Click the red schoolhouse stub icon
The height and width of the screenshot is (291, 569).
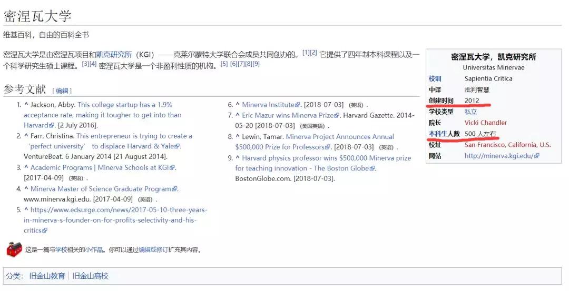(15, 249)
